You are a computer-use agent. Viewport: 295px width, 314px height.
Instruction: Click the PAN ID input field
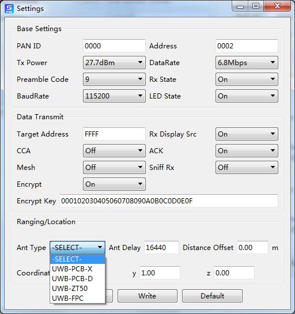(x=114, y=46)
